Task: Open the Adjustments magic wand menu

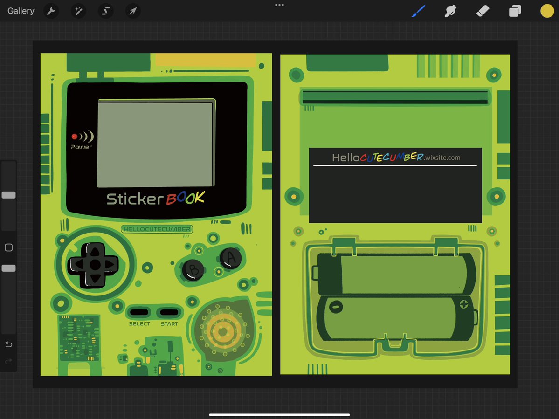Action: click(x=78, y=11)
